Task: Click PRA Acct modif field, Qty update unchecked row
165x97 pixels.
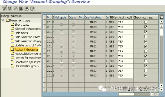Action: (x=126, y=51)
